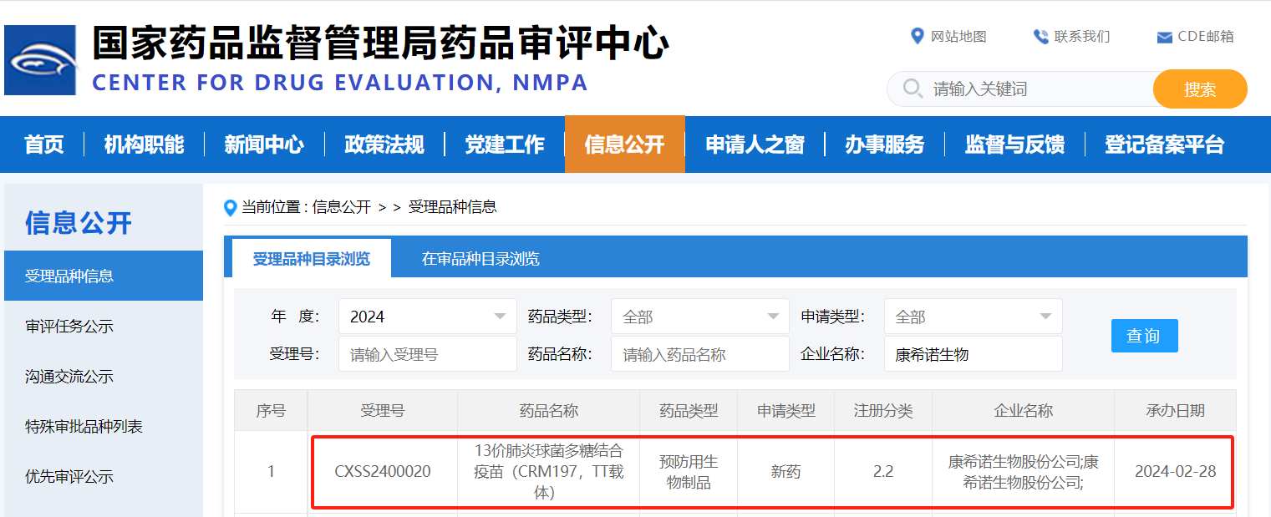Open the 党建工作 menu
1271x517 pixels.
click(x=505, y=144)
